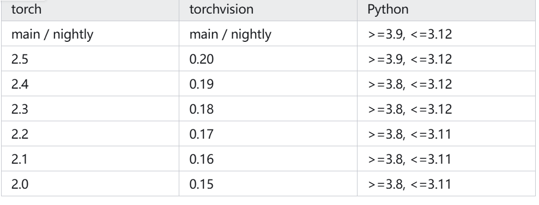Image resolution: width=539 pixels, height=205 pixels.
Task: Click Python requirement for torch 2.5
Action: click(446, 59)
